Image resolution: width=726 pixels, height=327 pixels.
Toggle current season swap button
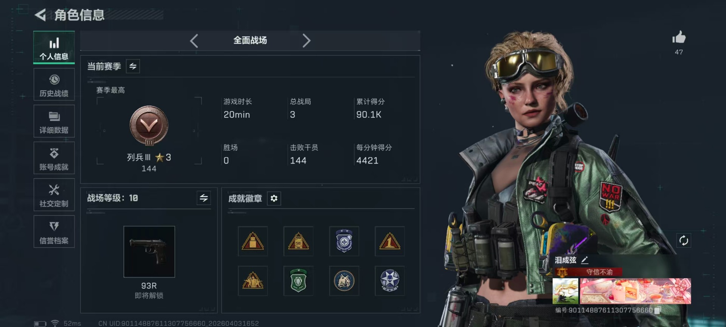(133, 66)
